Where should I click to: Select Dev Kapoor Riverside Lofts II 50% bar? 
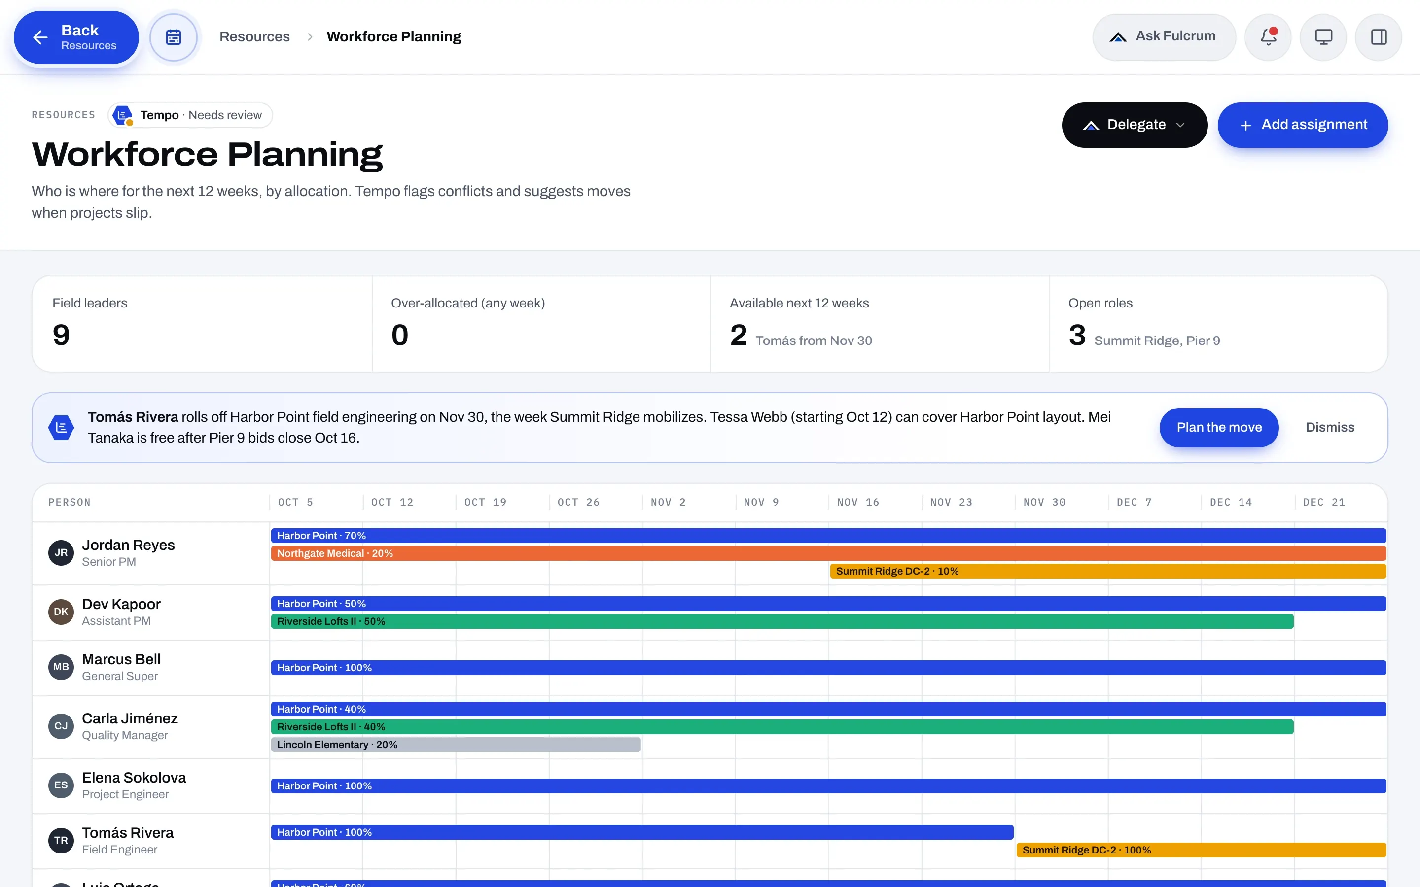click(782, 621)
